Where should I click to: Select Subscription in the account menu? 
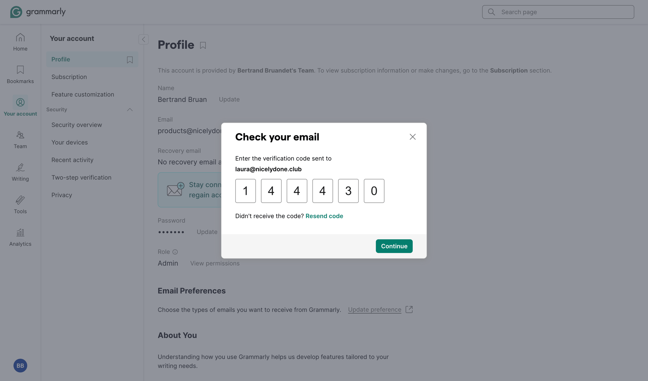pyautogui.click(x=69, y=77)
